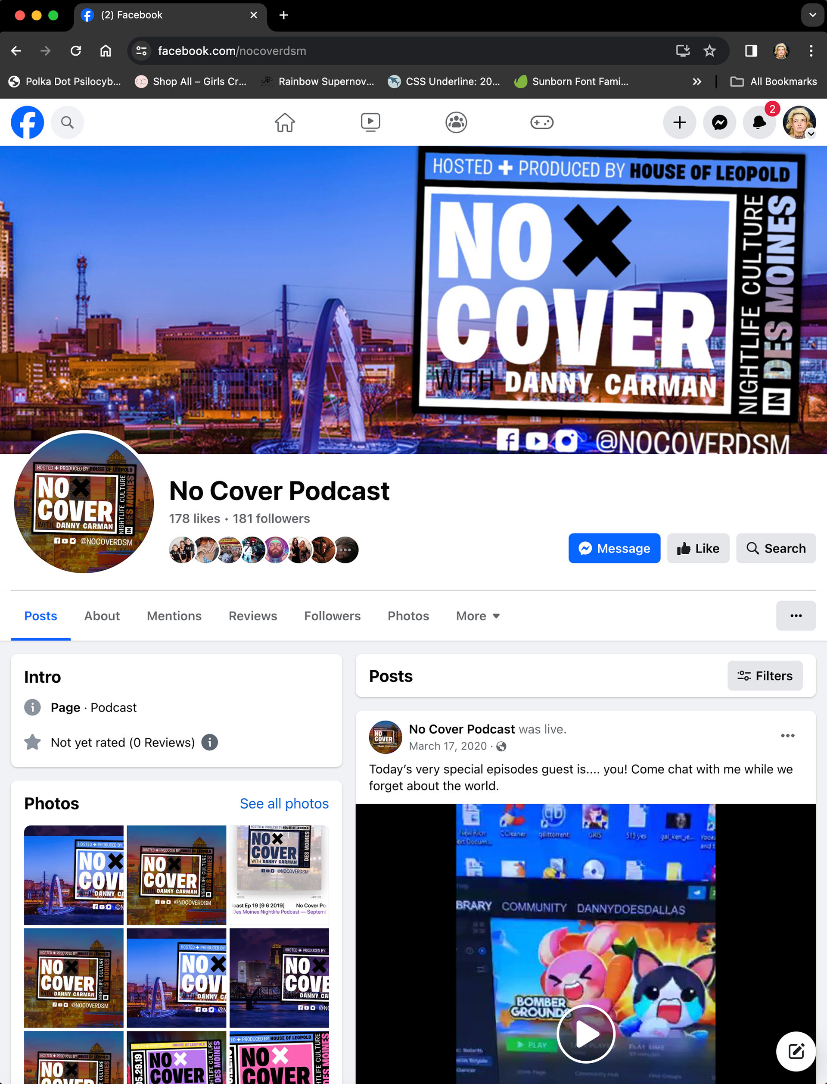
Task: Open the Video tab icon
Action: point(370,122)
